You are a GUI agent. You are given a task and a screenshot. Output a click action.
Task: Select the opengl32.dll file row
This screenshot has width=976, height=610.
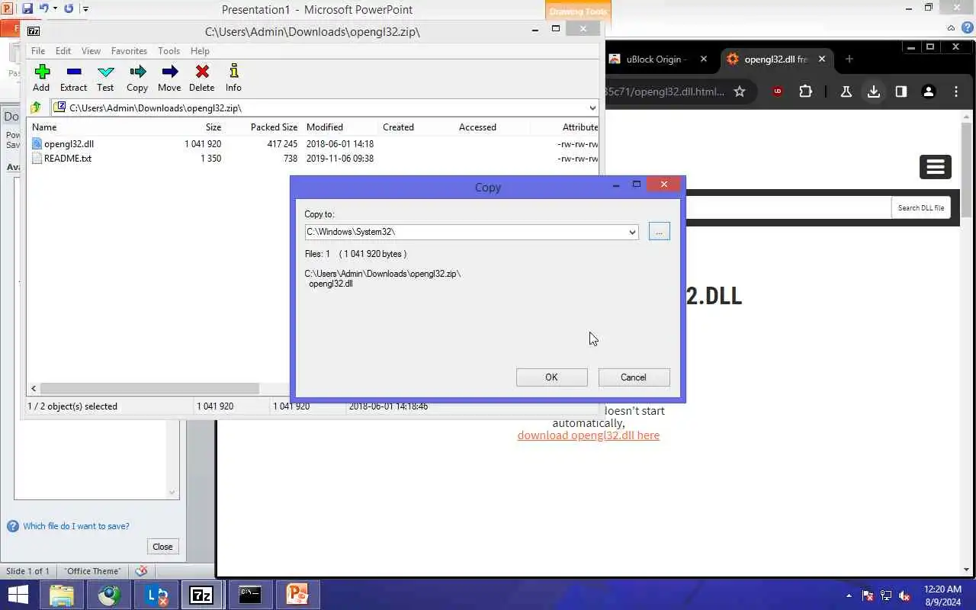coord(314,143)
